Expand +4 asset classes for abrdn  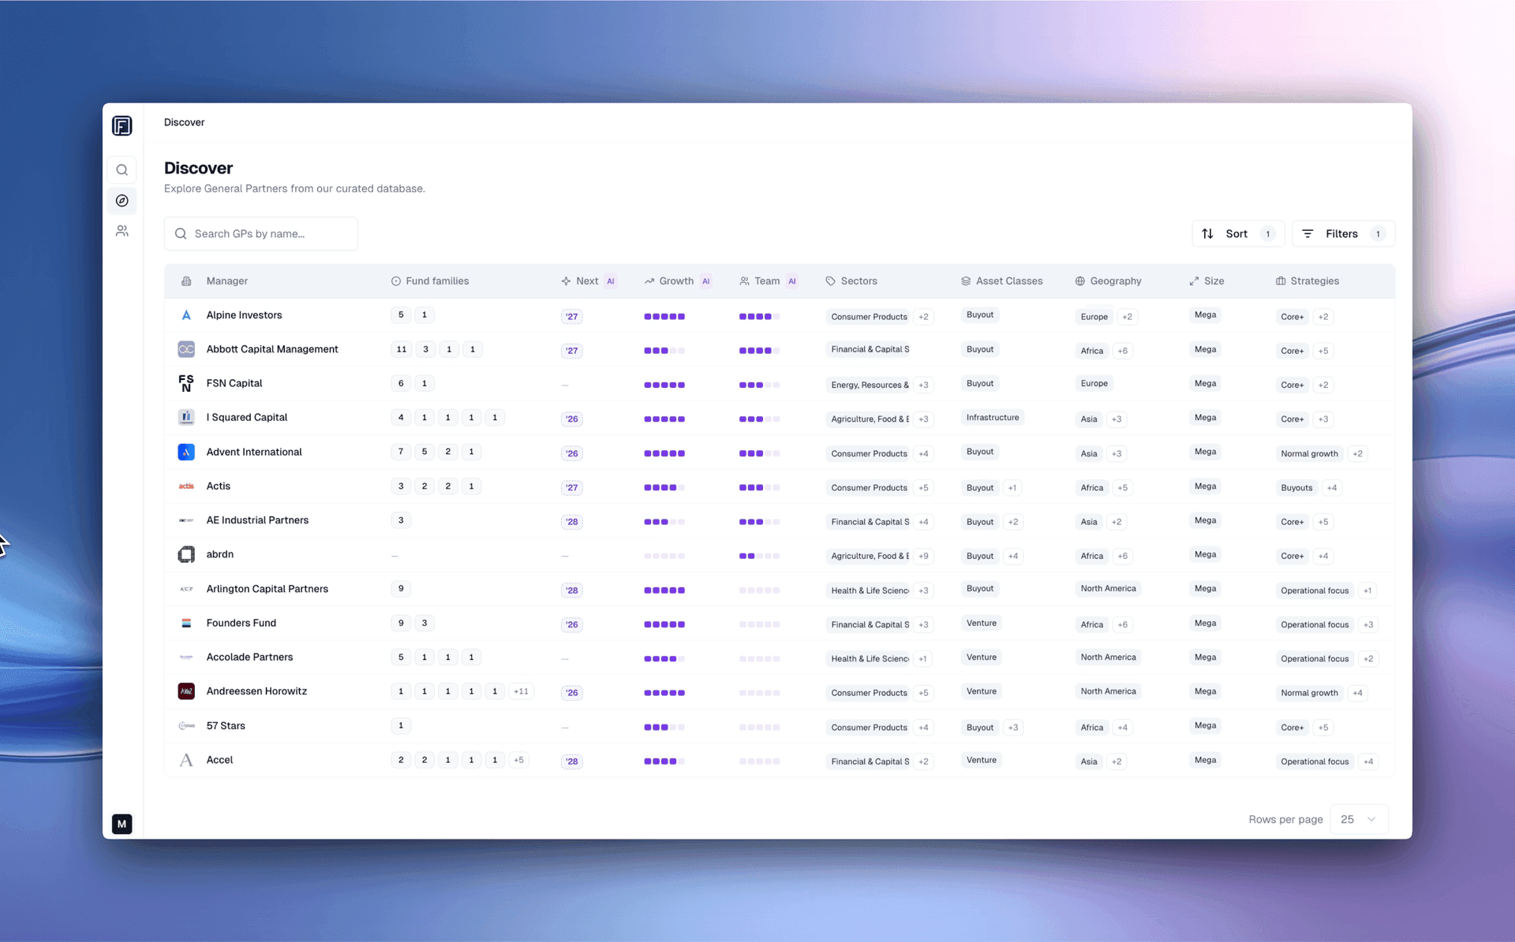coord(1013,556)
